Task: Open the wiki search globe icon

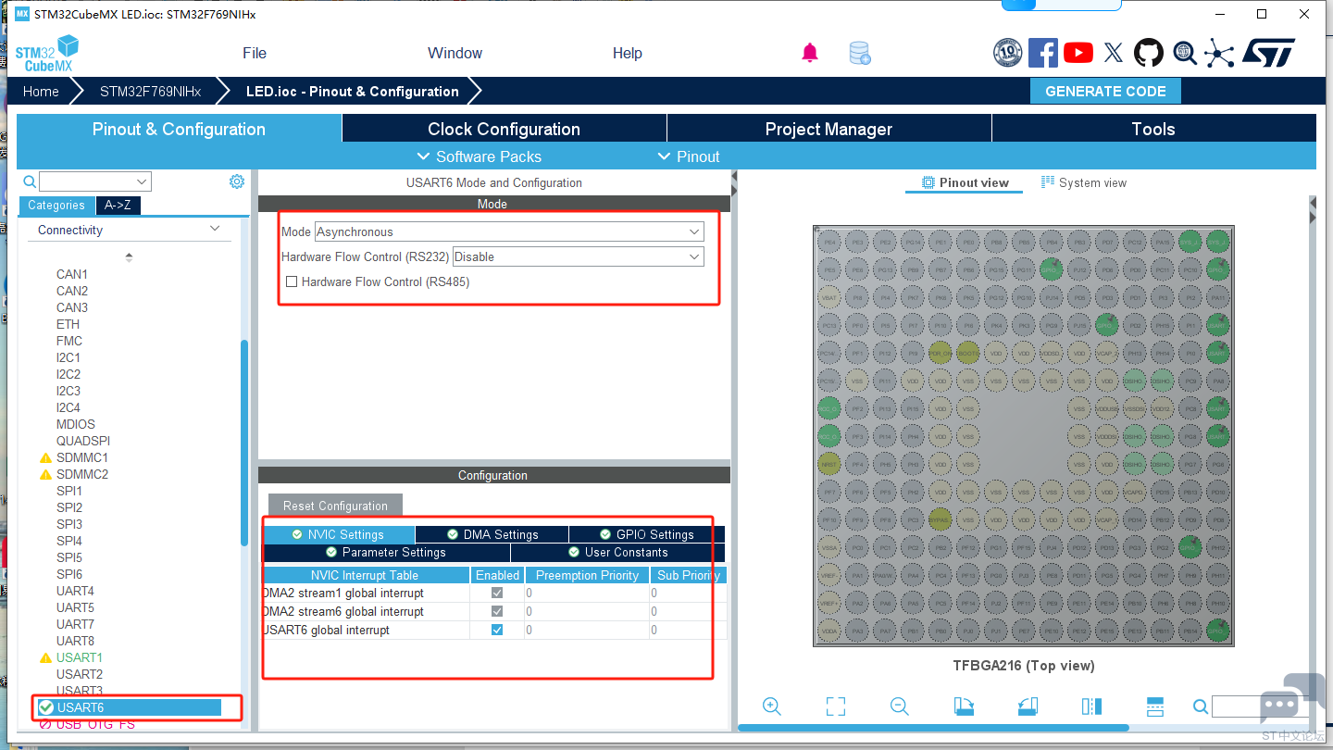Action: point(1185,53)
